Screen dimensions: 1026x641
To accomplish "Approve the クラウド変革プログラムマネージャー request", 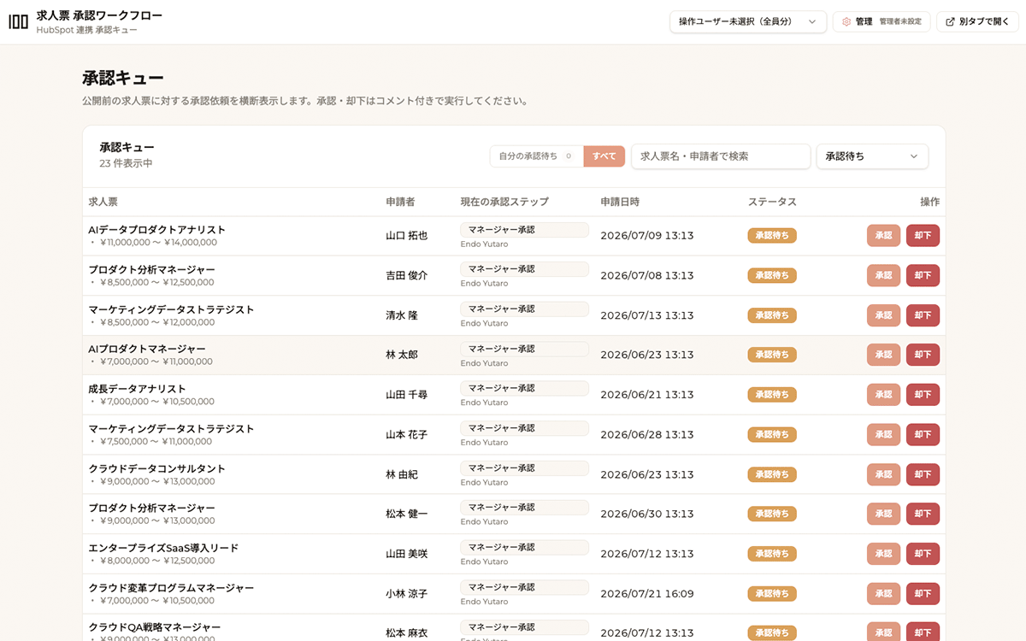I will [x=883, y=594].
